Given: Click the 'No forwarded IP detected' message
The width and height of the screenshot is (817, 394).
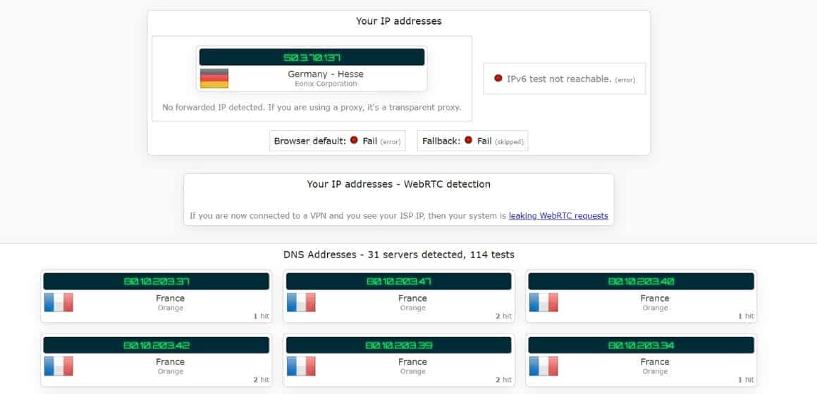Looking at the screenshot, I should click(312, 108).
